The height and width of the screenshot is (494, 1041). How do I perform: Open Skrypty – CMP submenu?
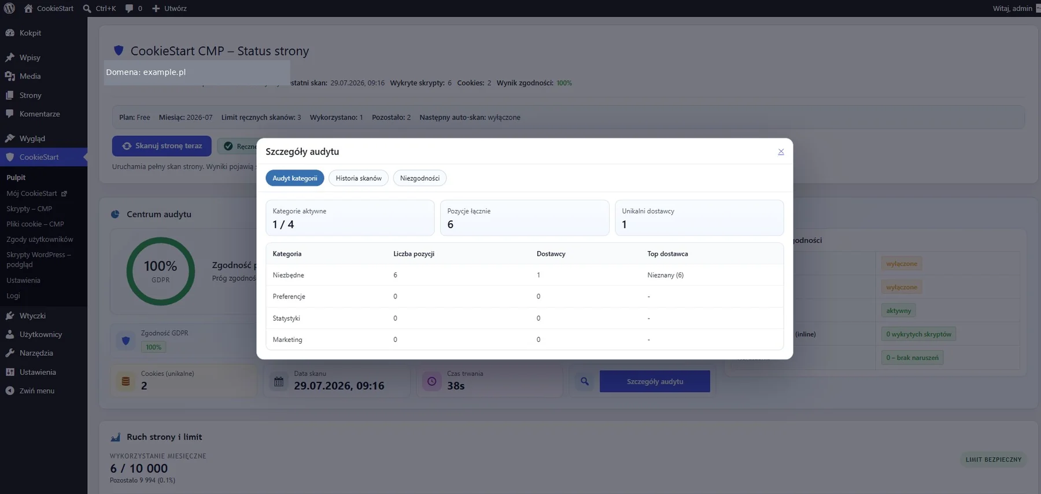(29, 209)
